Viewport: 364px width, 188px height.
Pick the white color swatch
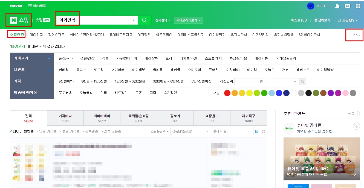coord(294,93)
